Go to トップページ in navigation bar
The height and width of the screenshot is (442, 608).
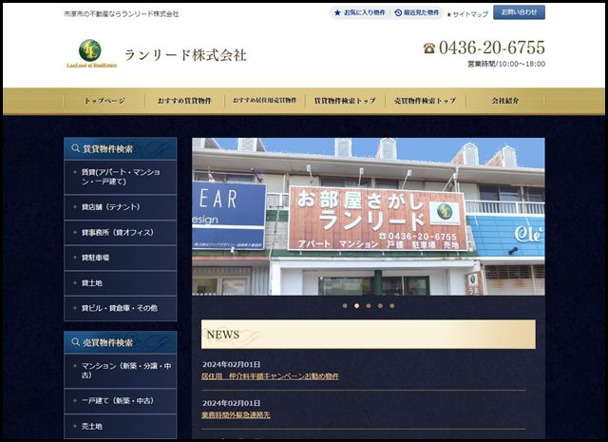pyautogui.click(x=104, y=101)
